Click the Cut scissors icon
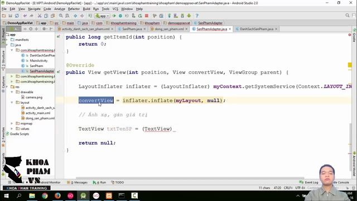Image resolution: width=357 pixels, height=201 pixels. 40,16
